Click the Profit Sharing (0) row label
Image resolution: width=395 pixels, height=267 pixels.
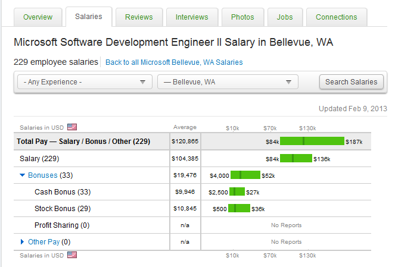pos(62,225)
